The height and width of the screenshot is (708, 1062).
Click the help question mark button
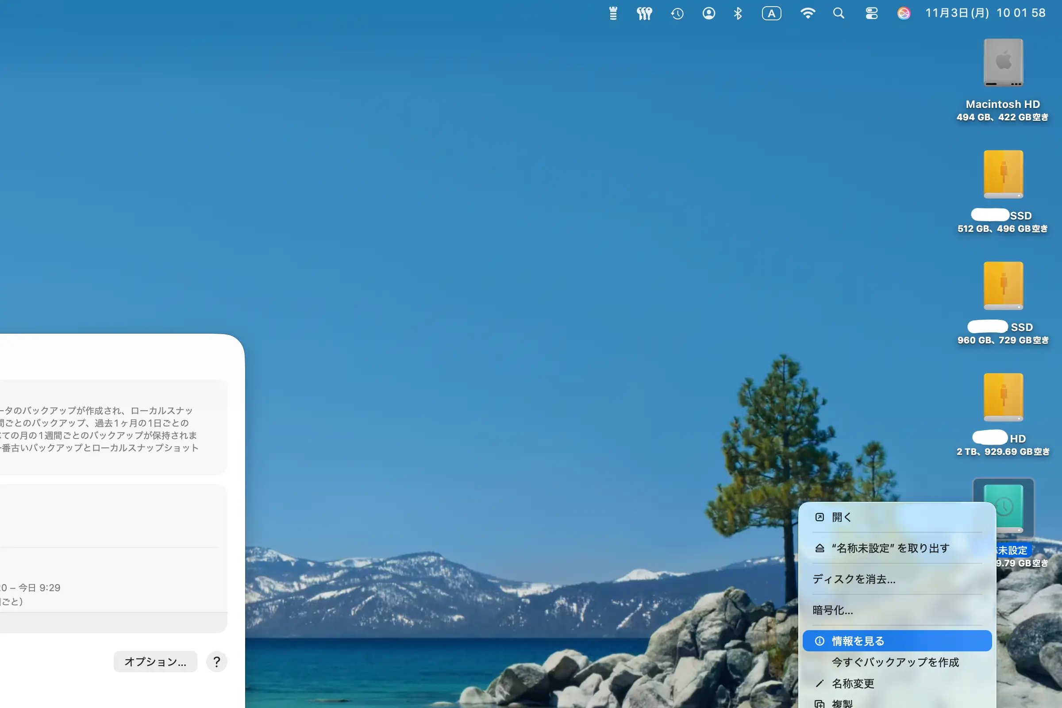[217, 662]
